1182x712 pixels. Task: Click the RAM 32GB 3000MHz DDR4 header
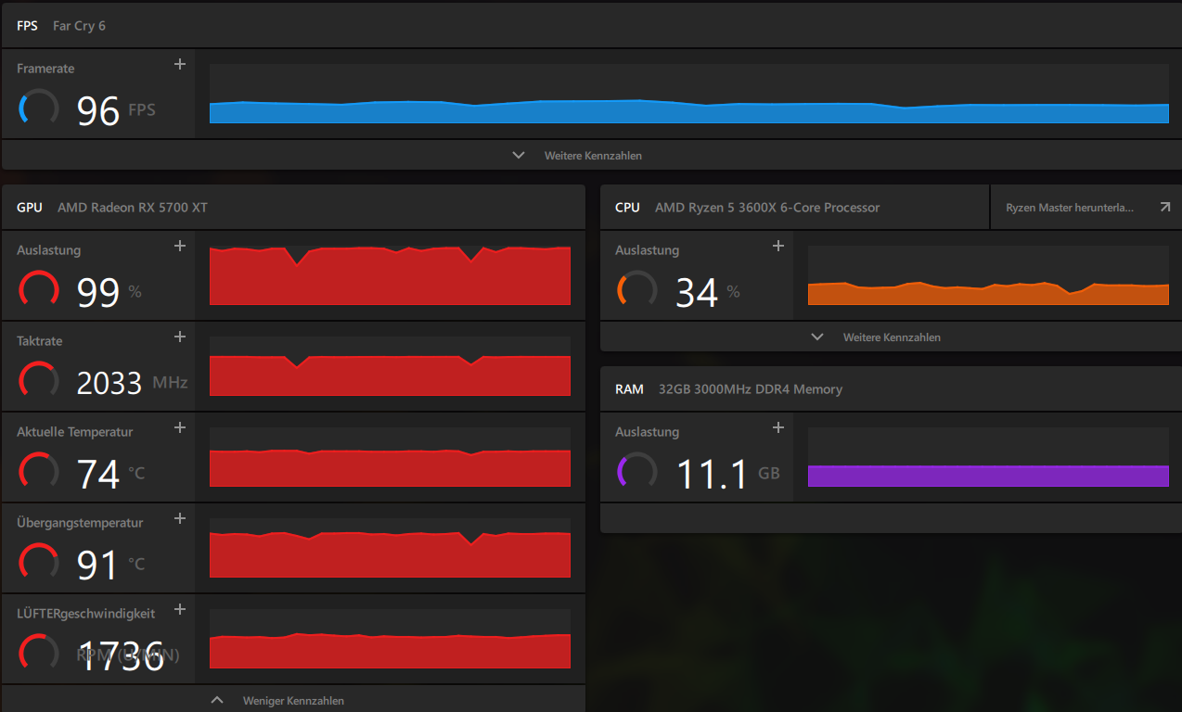pos(891,389)
